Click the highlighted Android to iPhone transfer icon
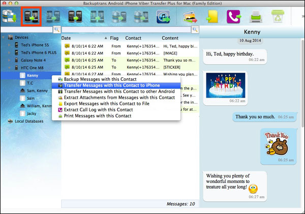305x214 pixels. point(31,17)
